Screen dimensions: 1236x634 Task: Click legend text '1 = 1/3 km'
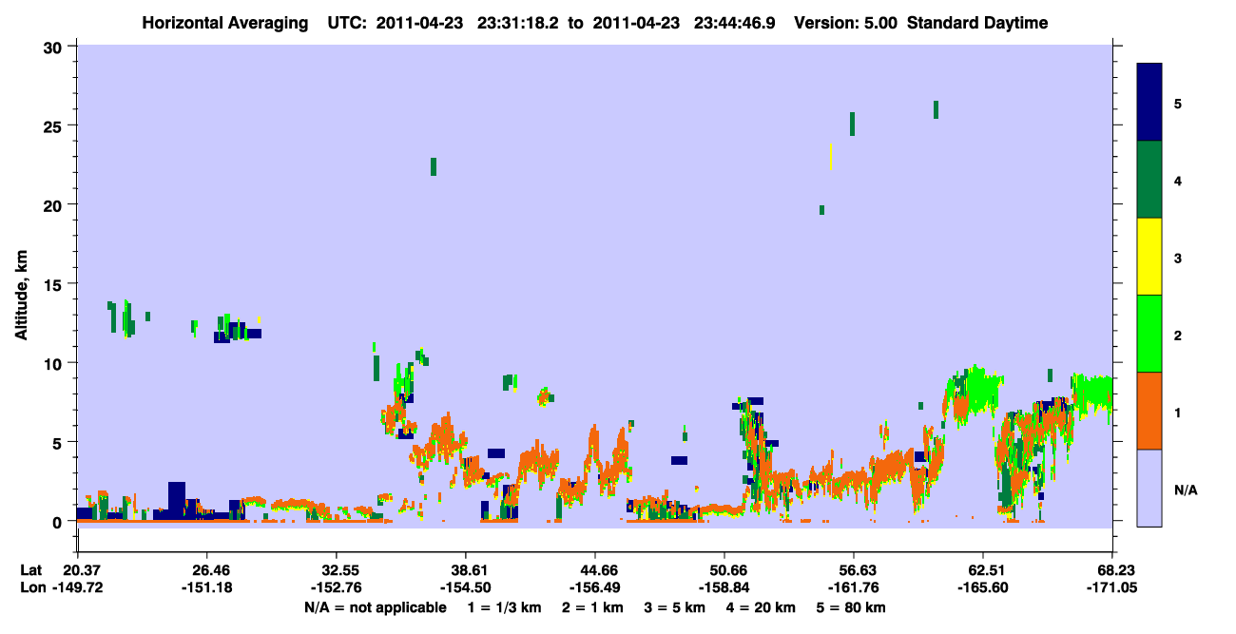(x=503, y=607)
